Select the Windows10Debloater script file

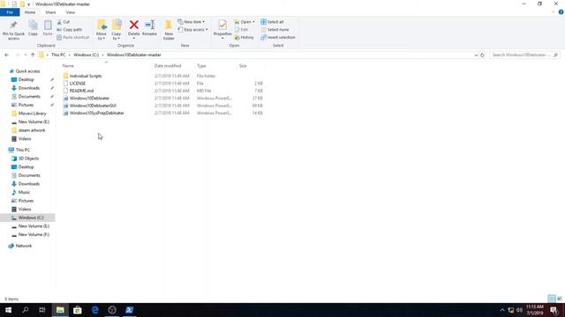89,98
